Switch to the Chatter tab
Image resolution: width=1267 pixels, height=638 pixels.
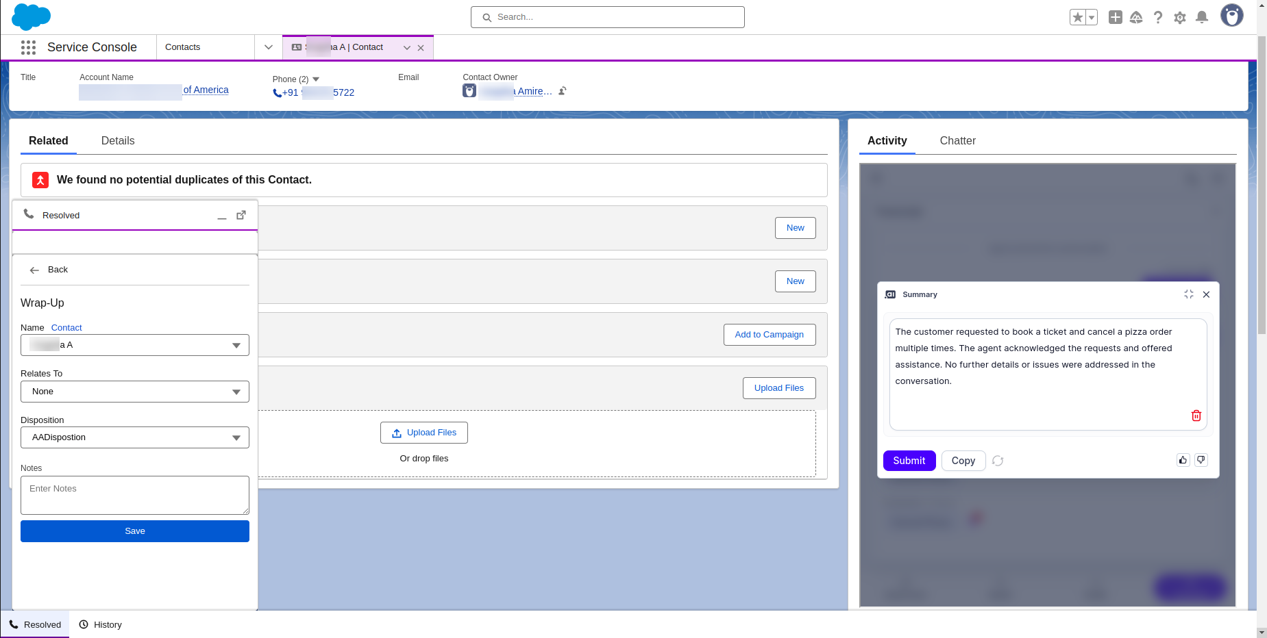click(957, 140)
